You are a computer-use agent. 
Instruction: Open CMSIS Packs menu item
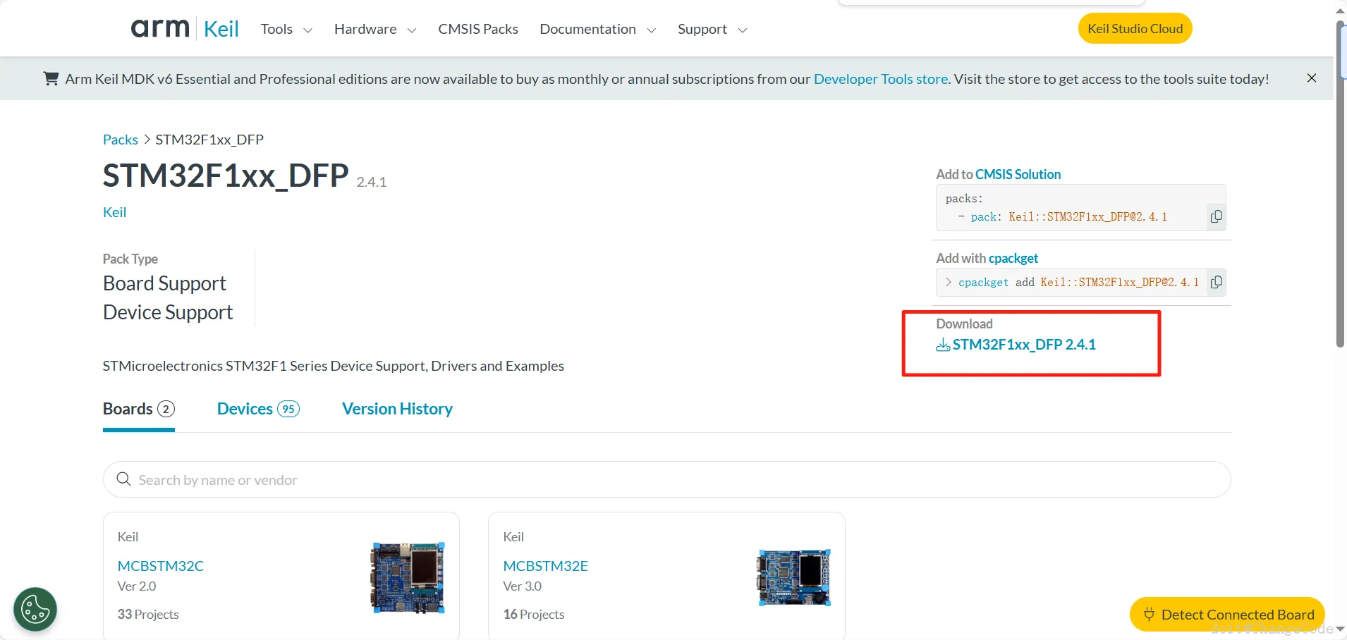click(478, 29)
